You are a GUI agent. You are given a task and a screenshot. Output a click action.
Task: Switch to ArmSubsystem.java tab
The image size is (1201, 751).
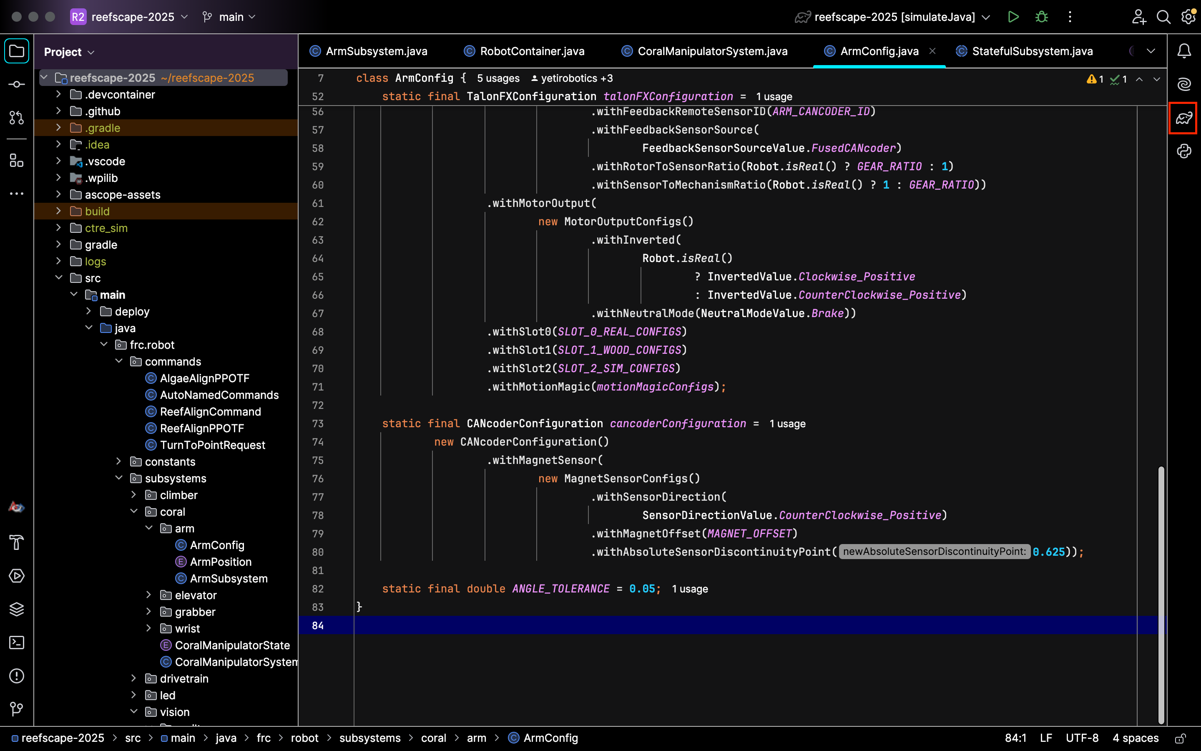(x=368, y=51)
